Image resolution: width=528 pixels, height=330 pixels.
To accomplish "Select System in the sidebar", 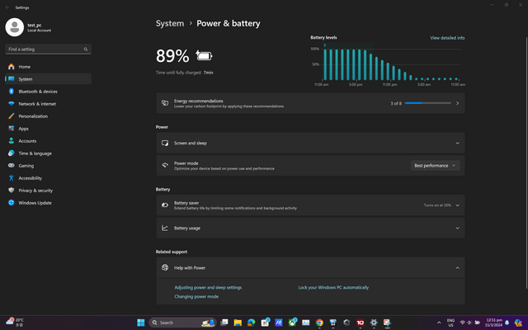I will 48,79.
